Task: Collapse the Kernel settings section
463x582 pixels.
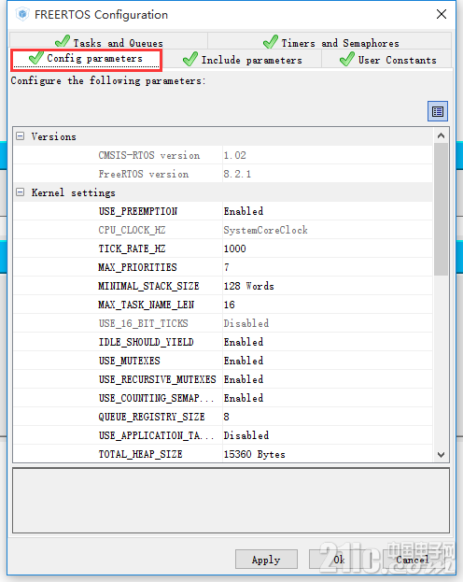Action: click(20, 192)
